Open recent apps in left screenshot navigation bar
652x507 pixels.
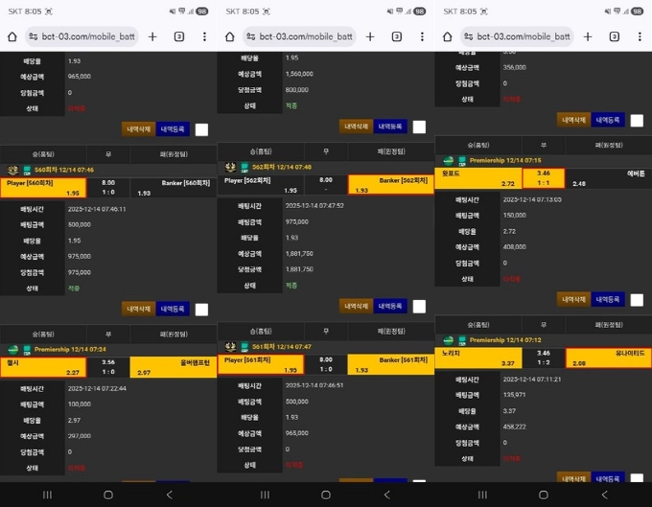pyautogui.click(x=47, y=495)
